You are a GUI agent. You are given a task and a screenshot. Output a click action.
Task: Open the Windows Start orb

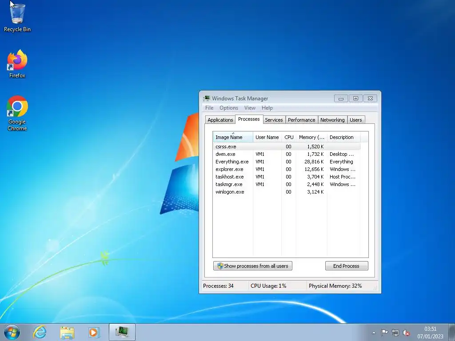(12, 332)
